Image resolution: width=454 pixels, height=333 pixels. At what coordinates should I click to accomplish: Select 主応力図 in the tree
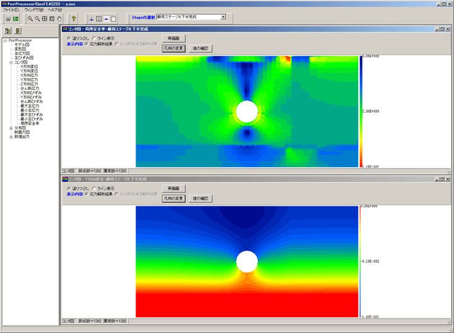(x=22, y=53)
